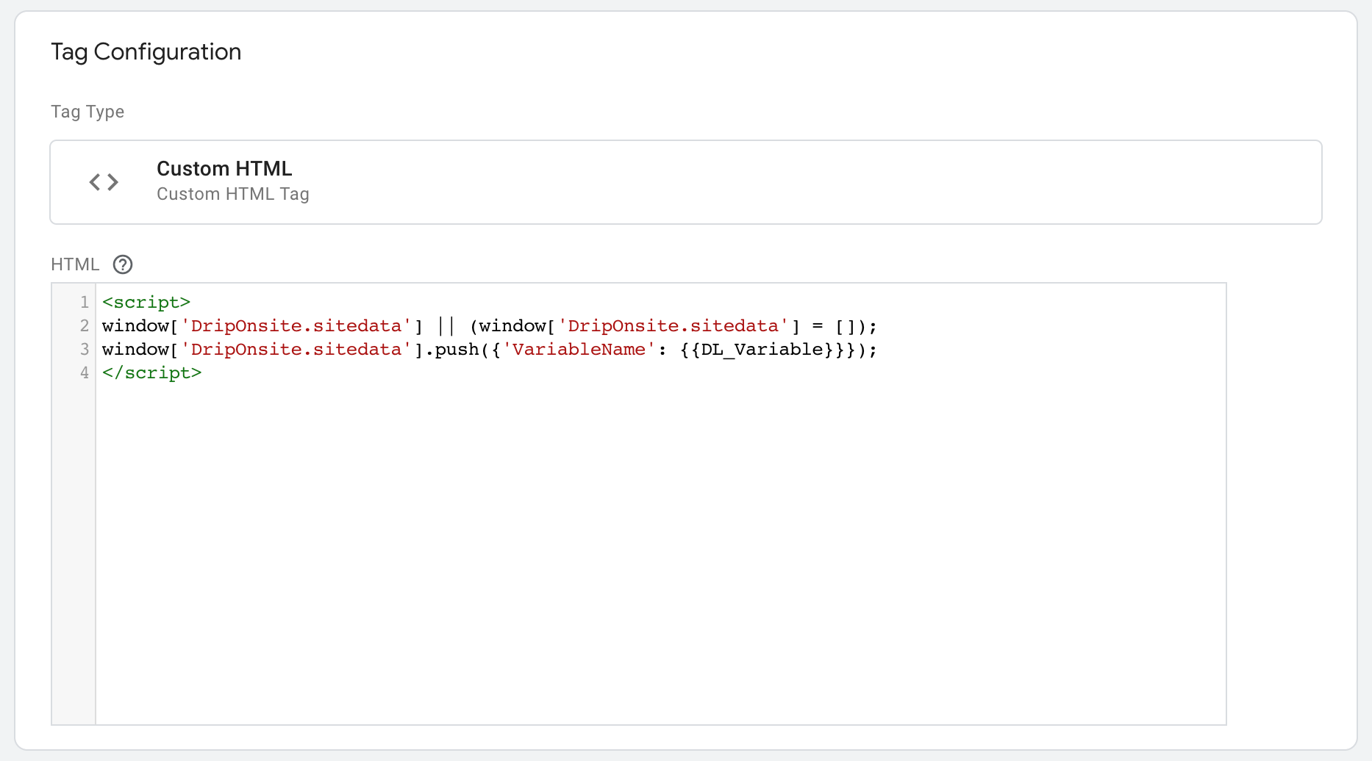Click the Tag Type label

(87, 111)
